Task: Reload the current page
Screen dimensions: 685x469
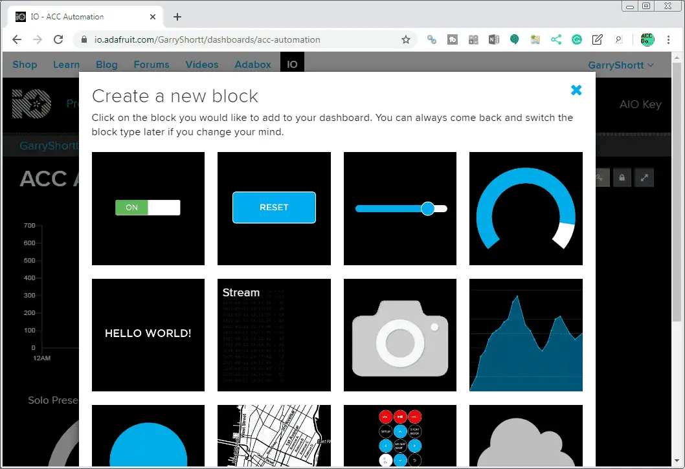Action: click(x=58, y=39)
